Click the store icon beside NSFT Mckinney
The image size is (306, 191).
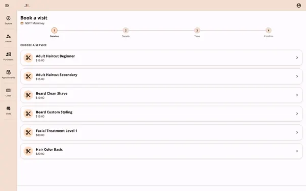pos(22,23)
